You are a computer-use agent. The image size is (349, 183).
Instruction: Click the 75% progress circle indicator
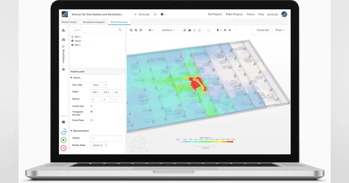coord(63,132)
